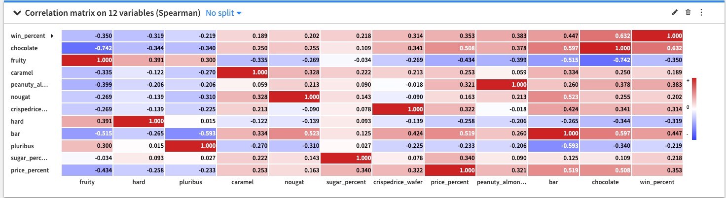Collapse the correlation matrix card chevron
The height and width of the screenshot is (198, 726).
pos(17,13)
